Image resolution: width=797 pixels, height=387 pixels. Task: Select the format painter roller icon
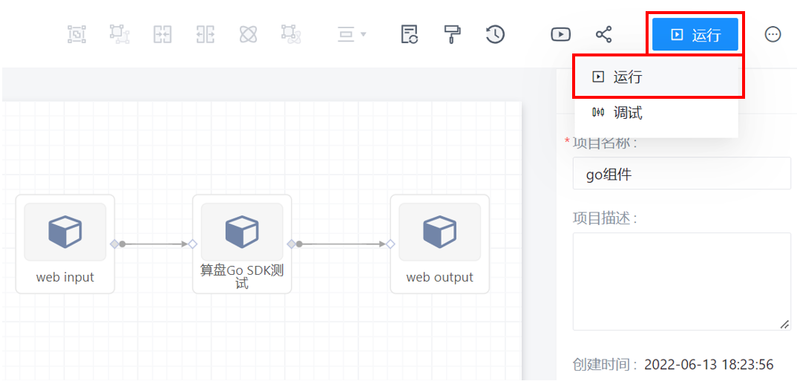point(452,34)
